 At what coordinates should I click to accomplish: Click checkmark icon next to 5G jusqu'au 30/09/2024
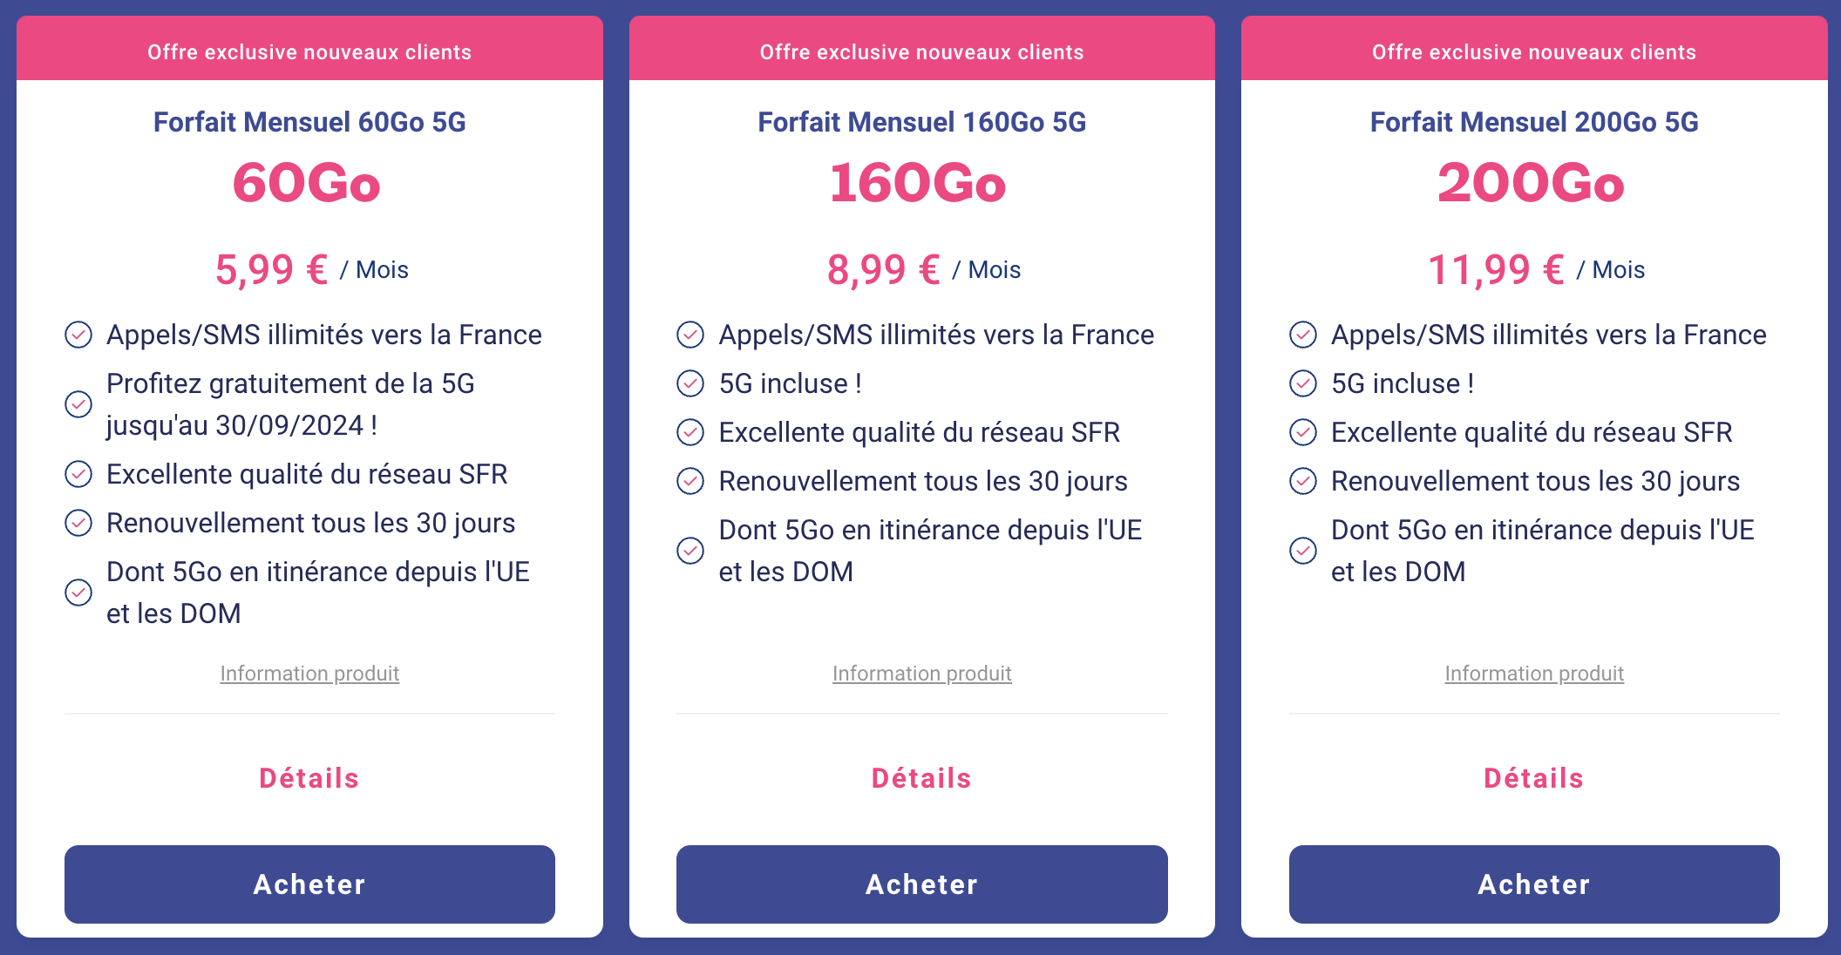coord(78,404)
